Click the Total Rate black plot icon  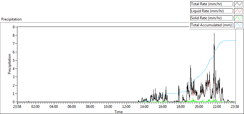click(239, 4)
